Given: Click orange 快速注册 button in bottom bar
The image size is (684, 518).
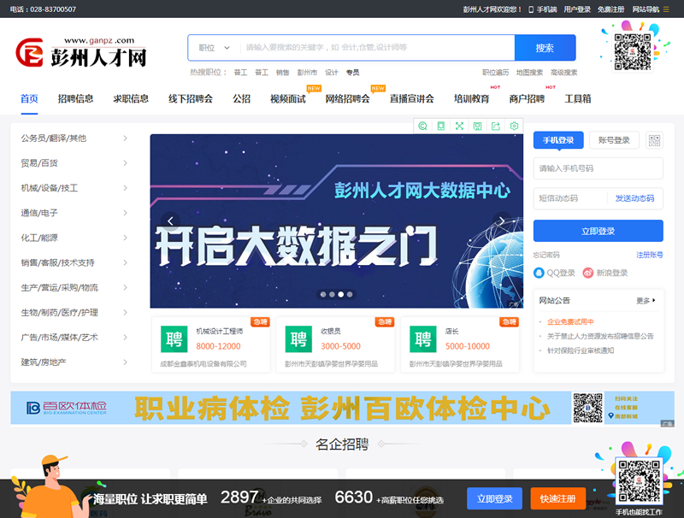Looking at the screenshot, I should [x=558, y=498].
